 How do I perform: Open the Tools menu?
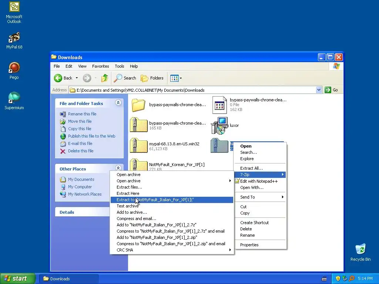point(120,66)
